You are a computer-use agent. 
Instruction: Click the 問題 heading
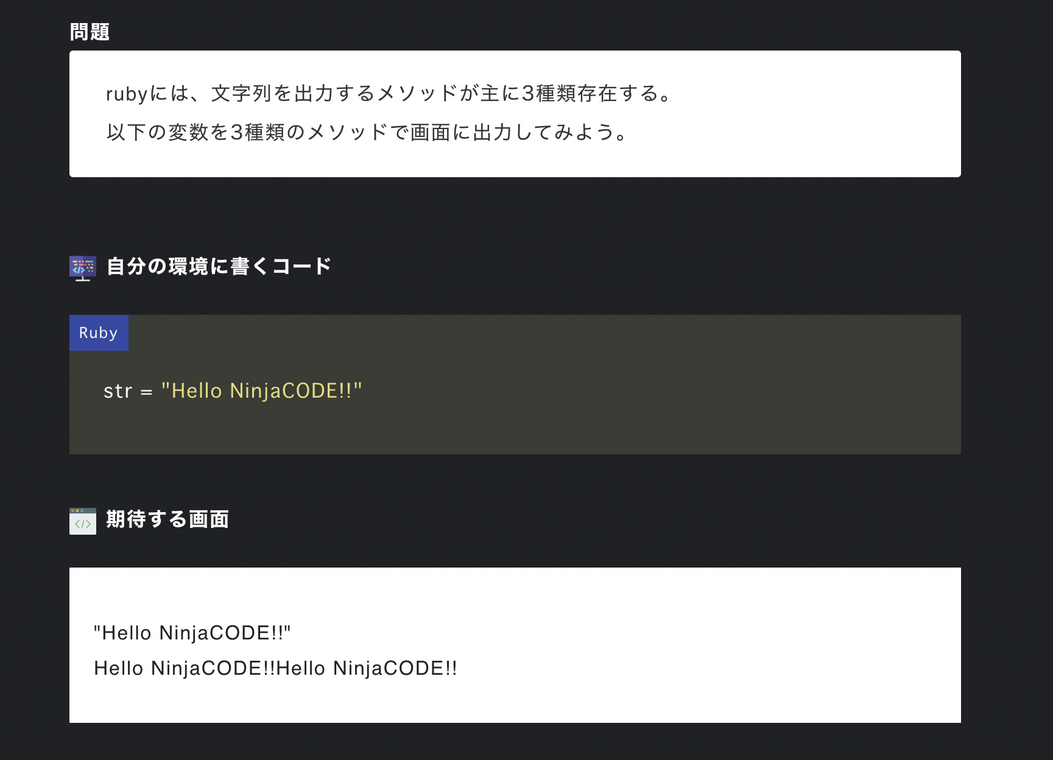coord(90,32)
